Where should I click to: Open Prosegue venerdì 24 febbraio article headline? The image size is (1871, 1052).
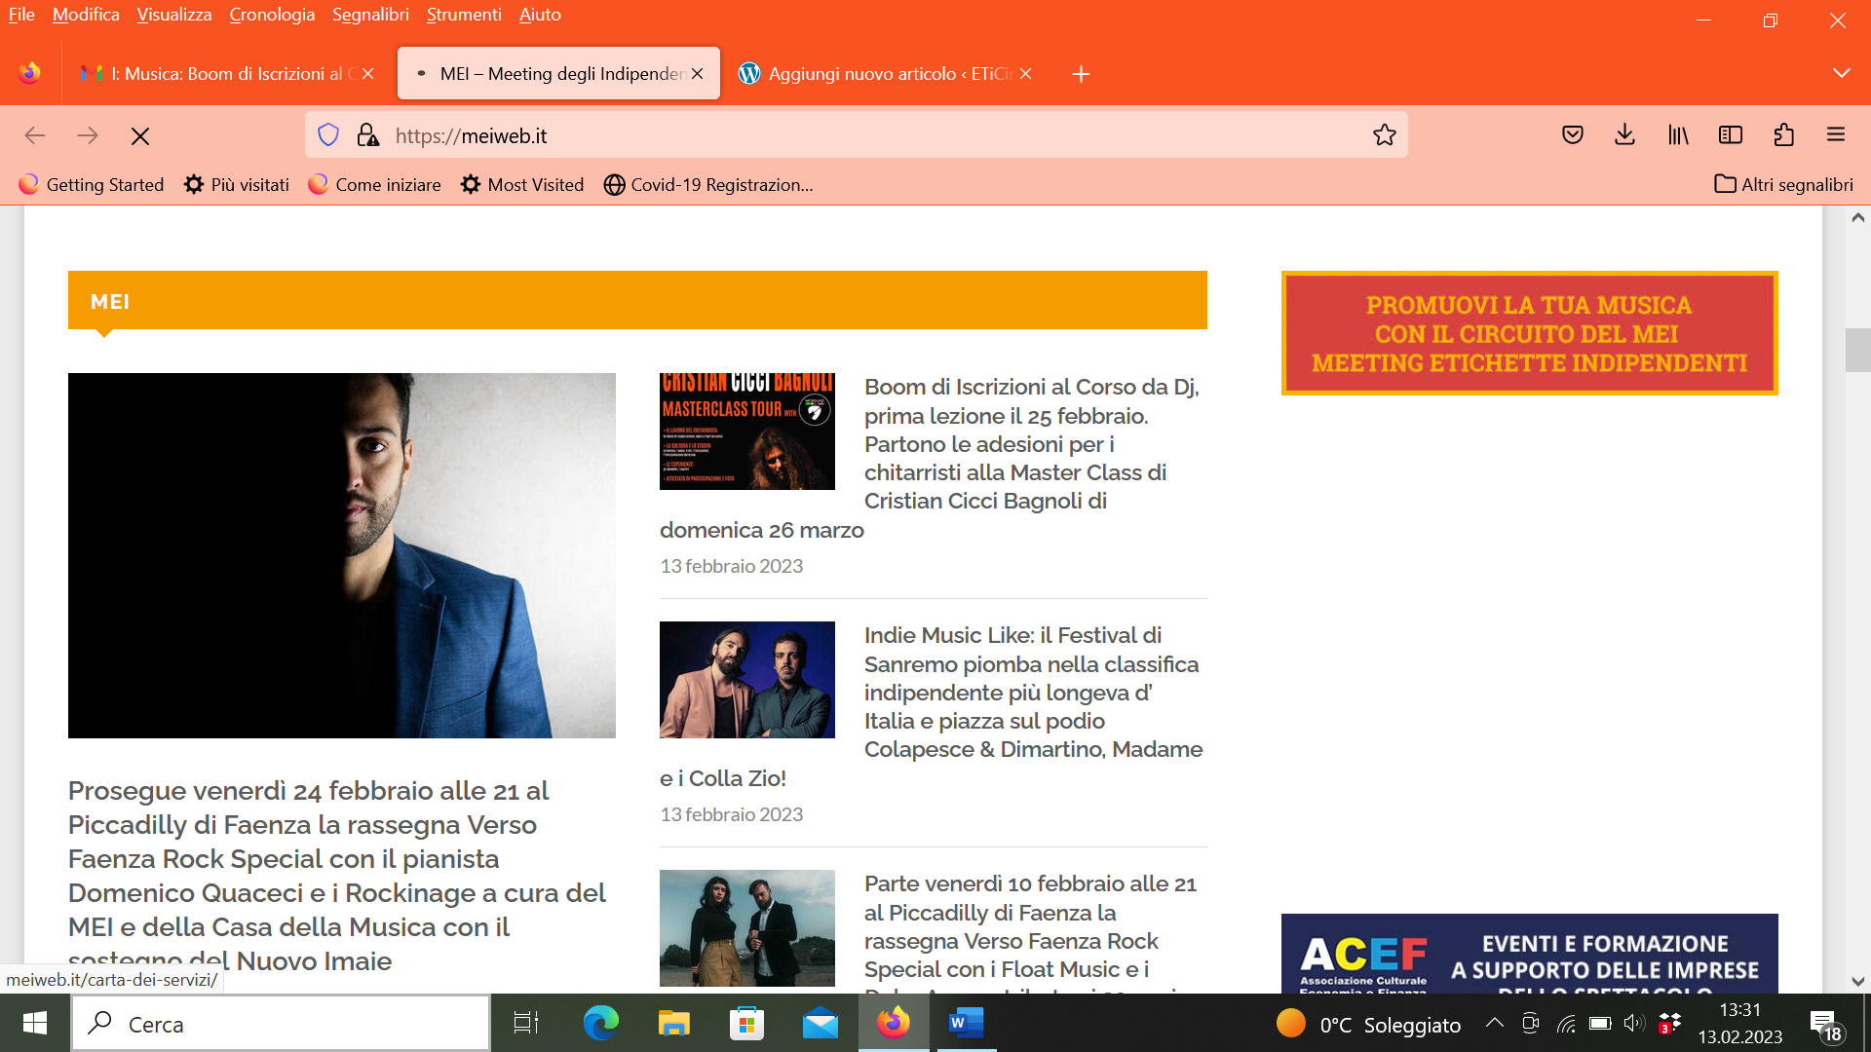click(337, 875)
